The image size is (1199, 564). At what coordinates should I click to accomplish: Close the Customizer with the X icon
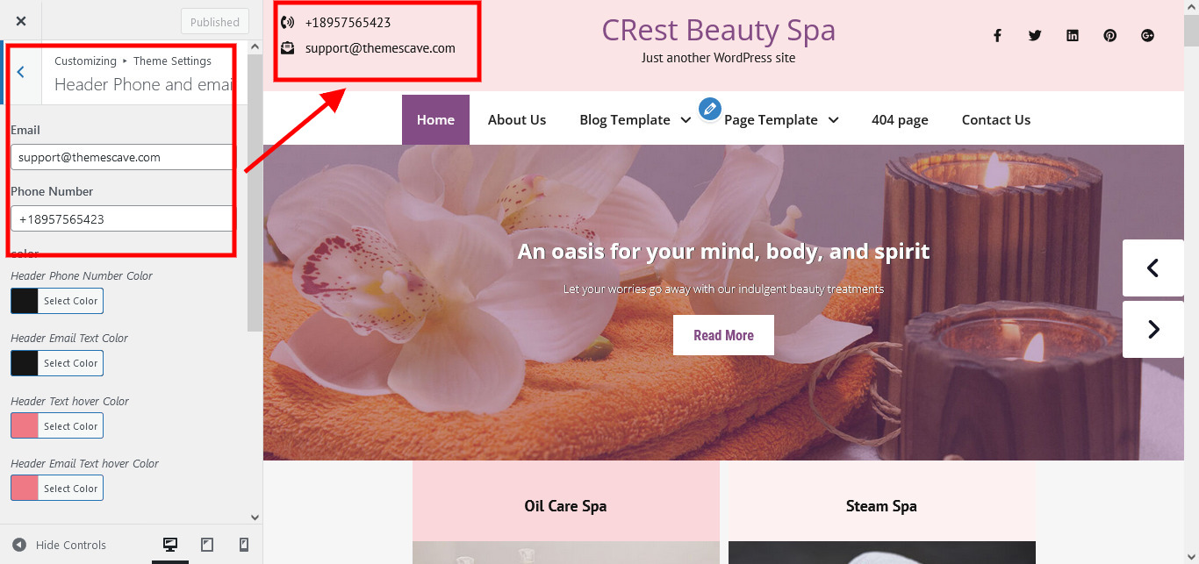coord(21,21)
